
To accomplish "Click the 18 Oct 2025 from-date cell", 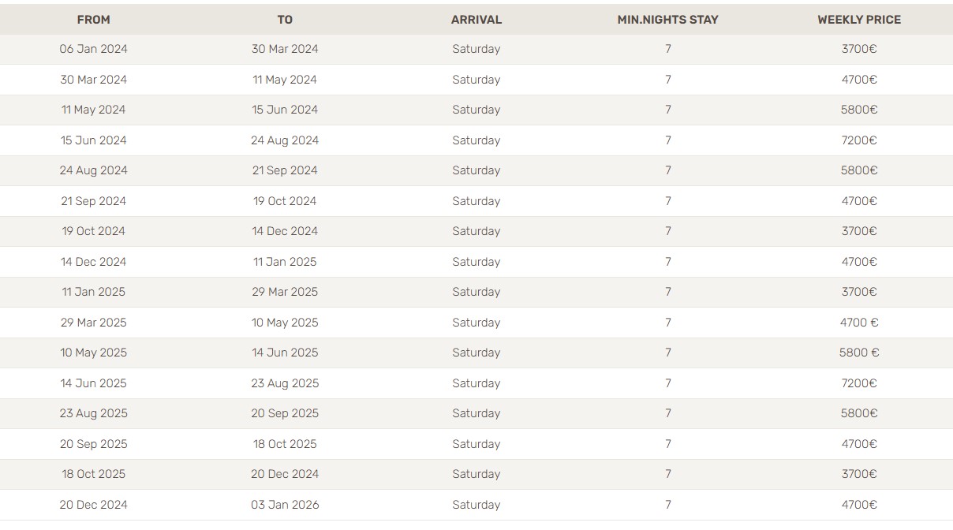I will point(94,474).
